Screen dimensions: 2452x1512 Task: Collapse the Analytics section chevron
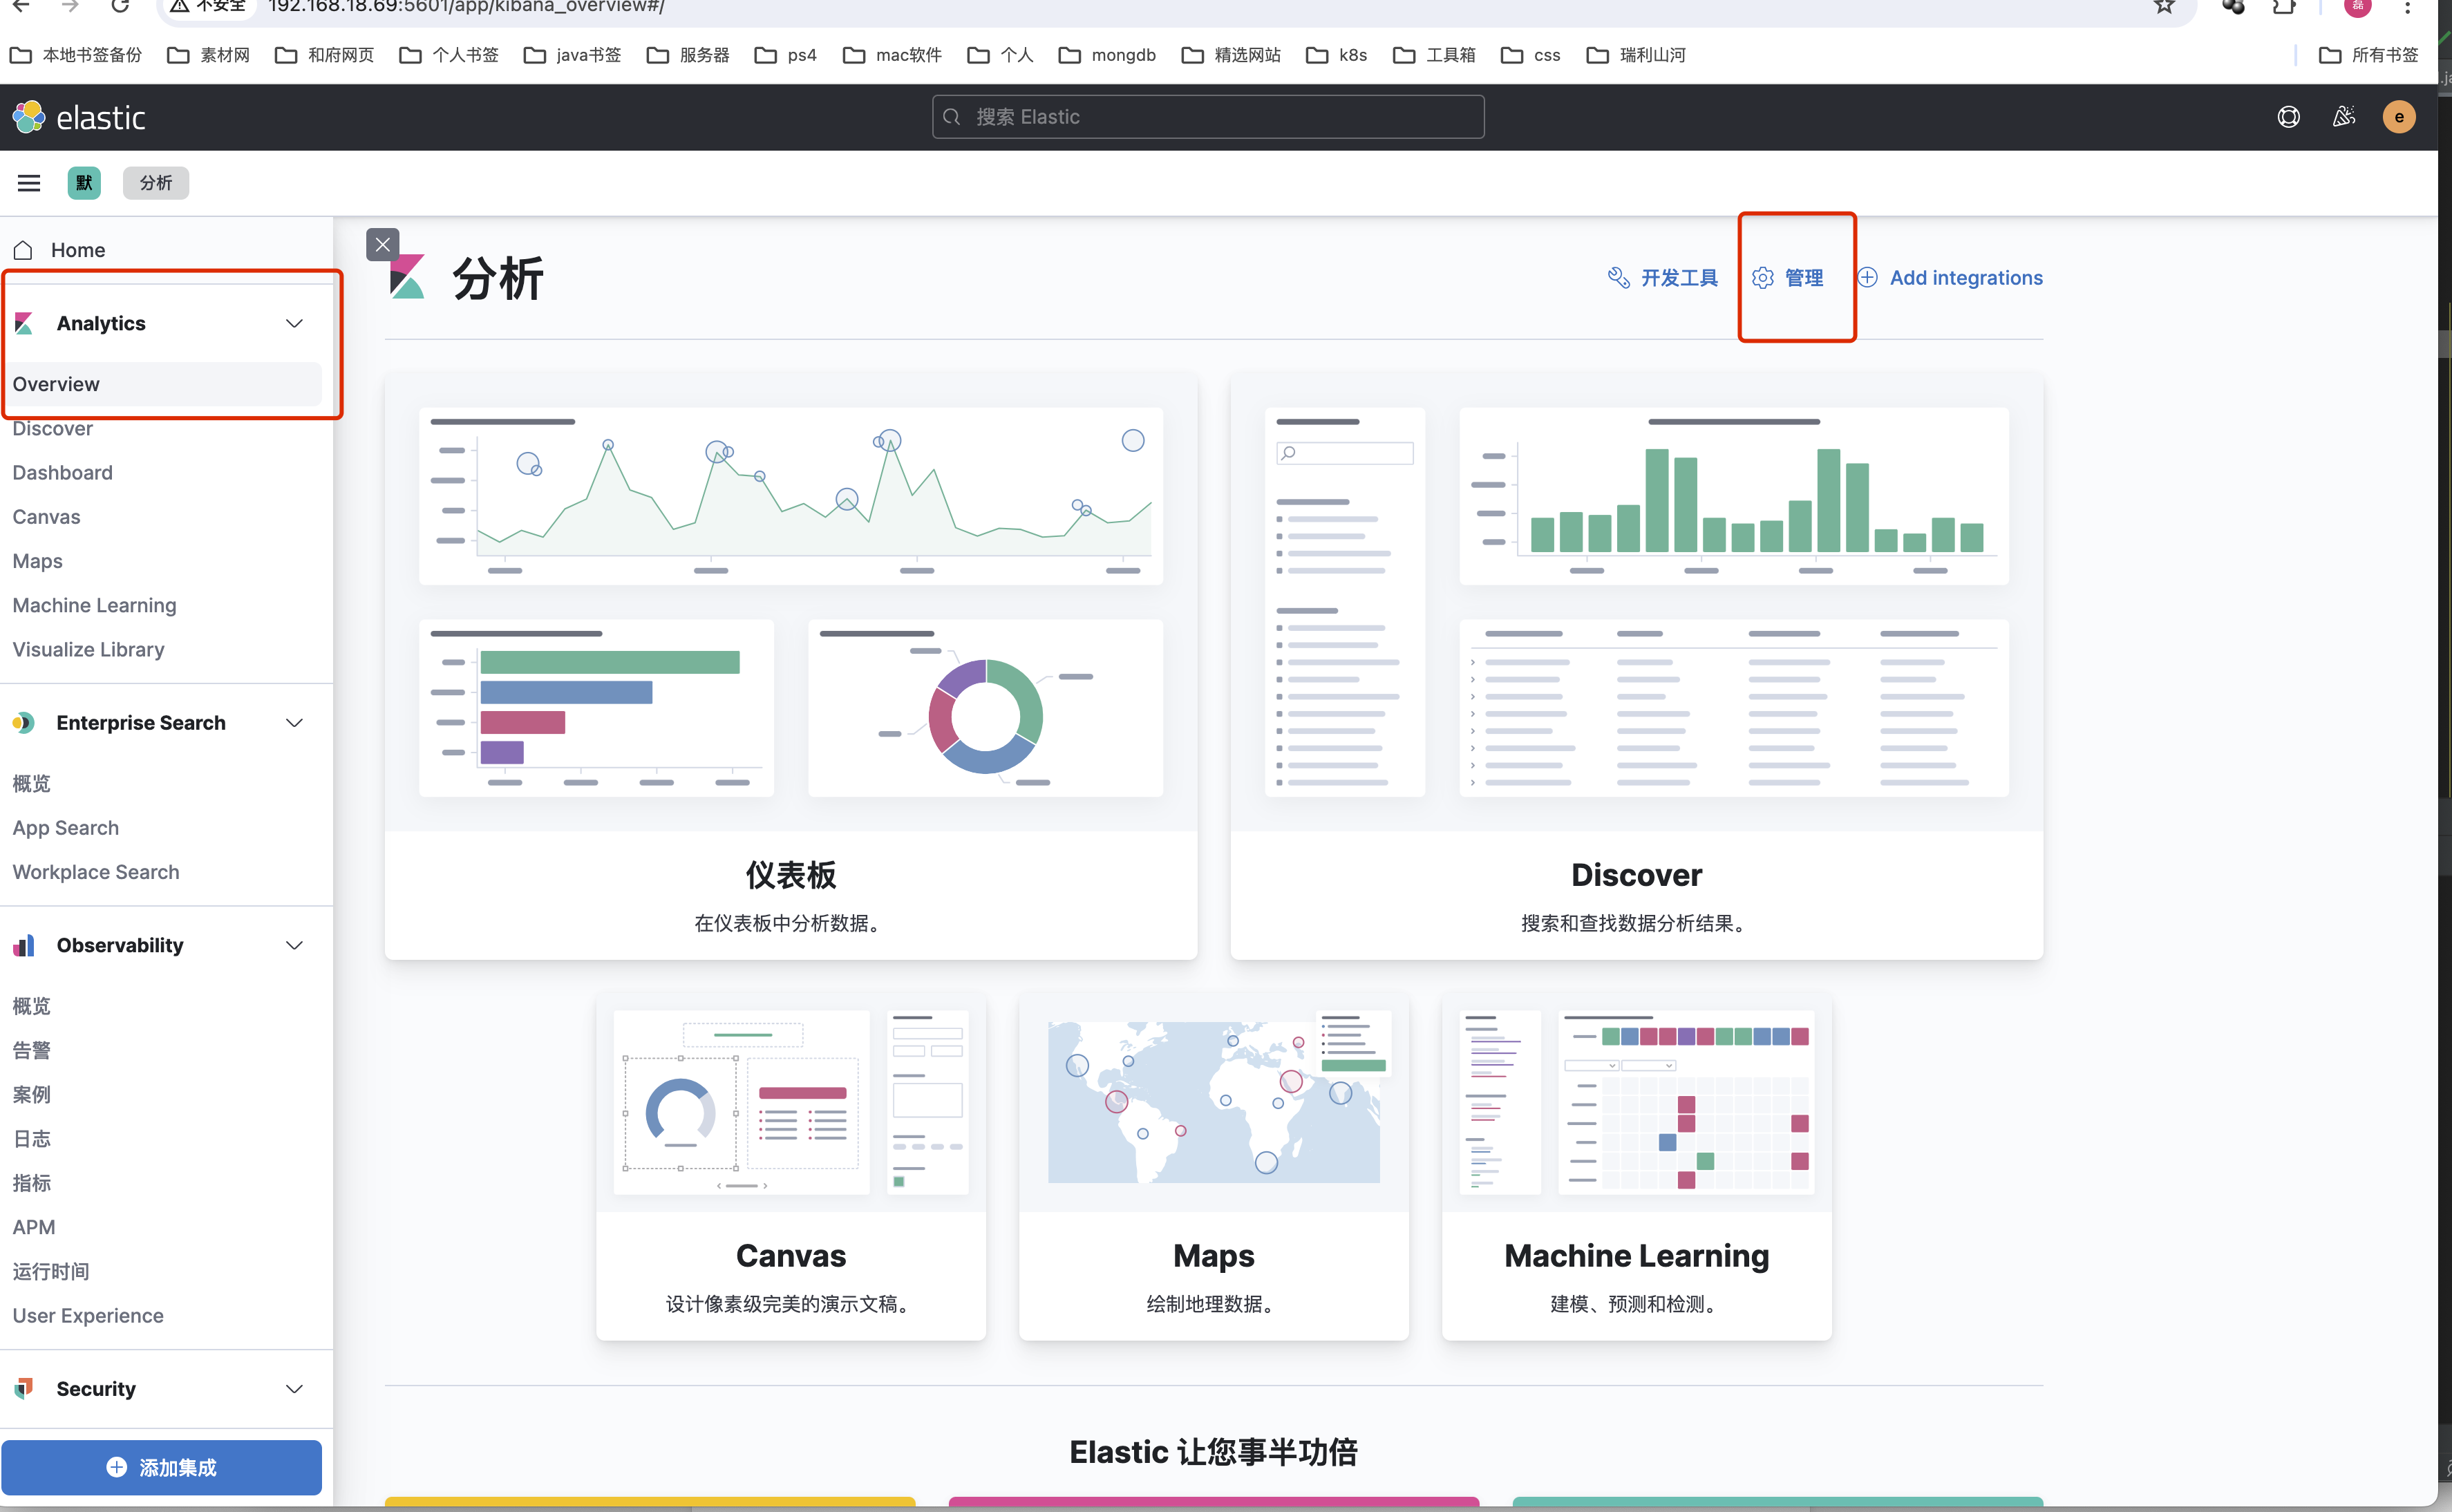pos(294,323)
